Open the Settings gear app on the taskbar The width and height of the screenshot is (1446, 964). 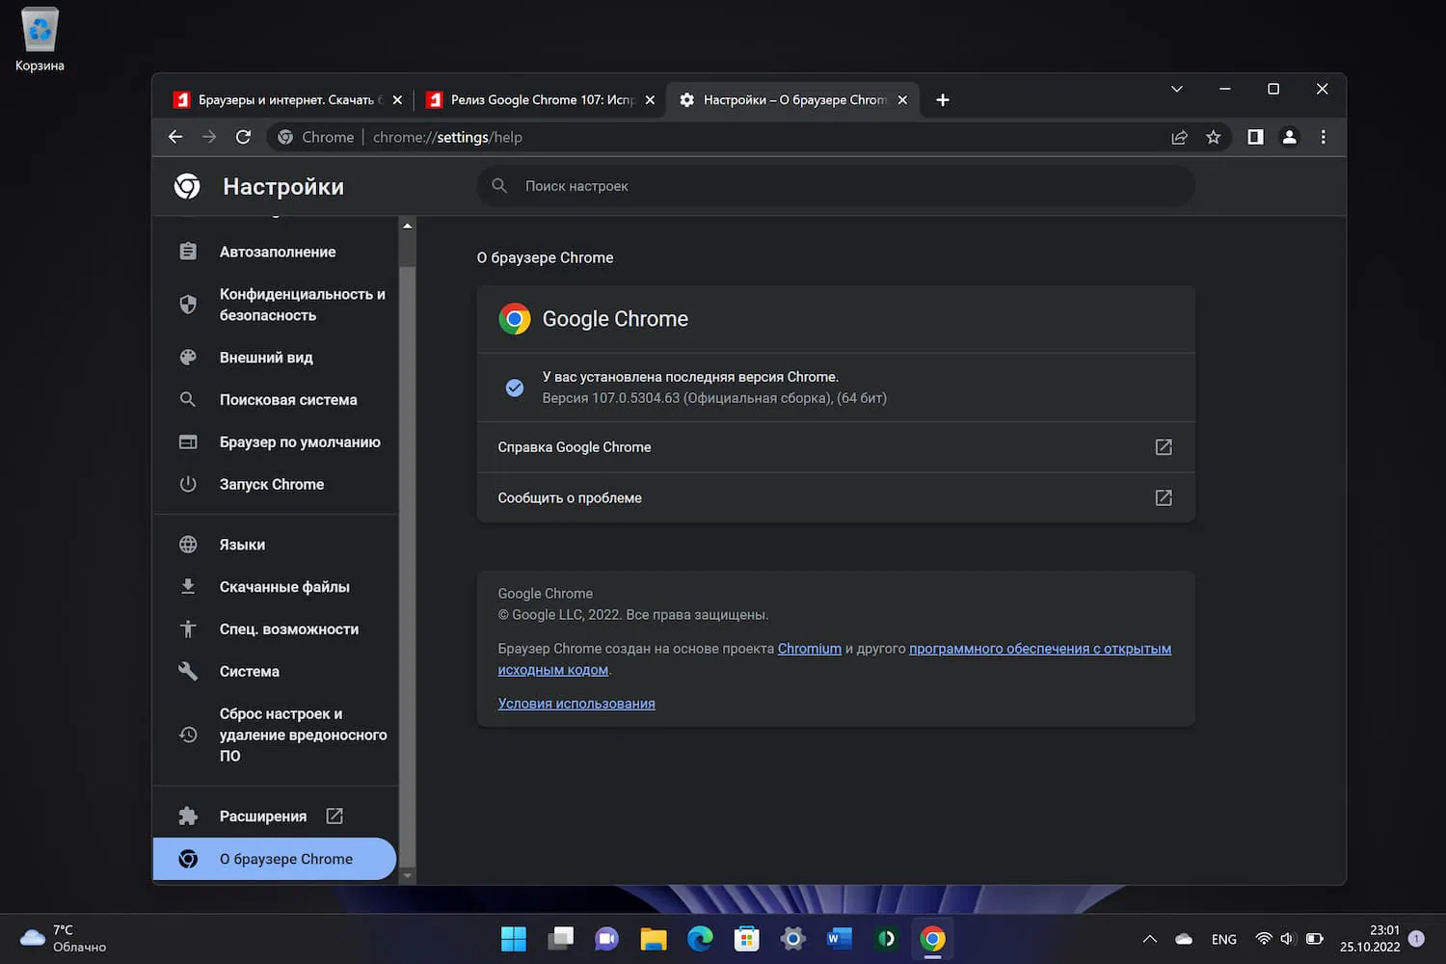(793, 939)
